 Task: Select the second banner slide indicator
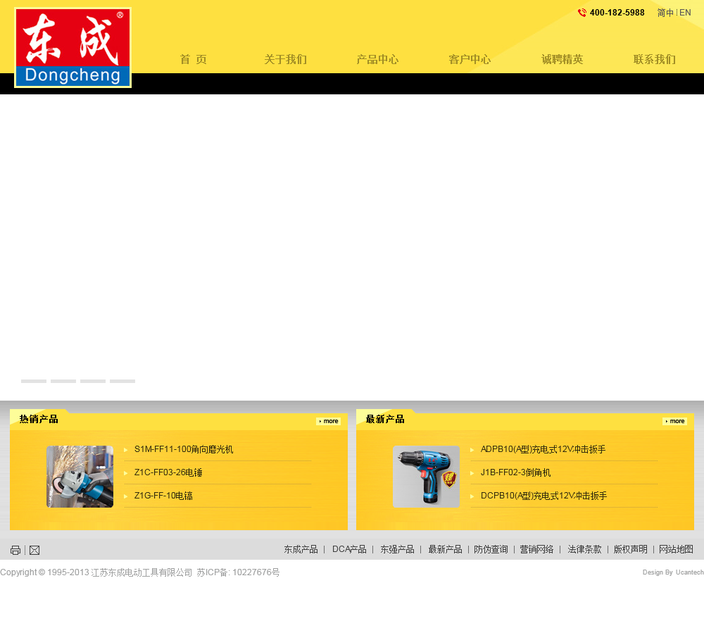pos(63,382)
